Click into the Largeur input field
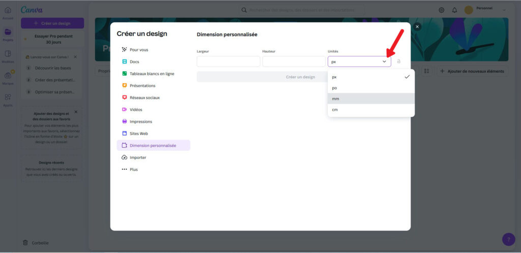This screenshot has width=521, height=253. [x=228, y=61]
